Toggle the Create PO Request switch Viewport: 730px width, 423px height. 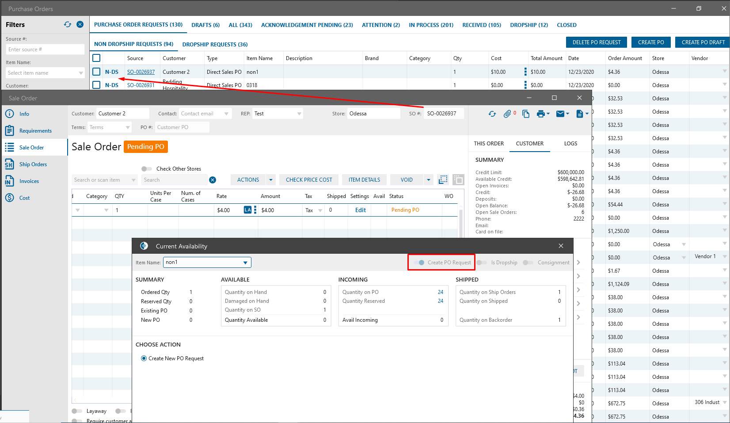pyautogui.click(x=419, y=263)
